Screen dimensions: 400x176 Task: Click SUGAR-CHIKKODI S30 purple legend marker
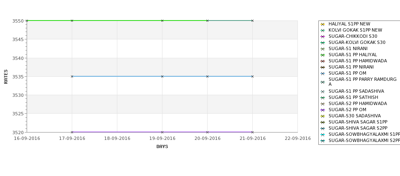323,37
